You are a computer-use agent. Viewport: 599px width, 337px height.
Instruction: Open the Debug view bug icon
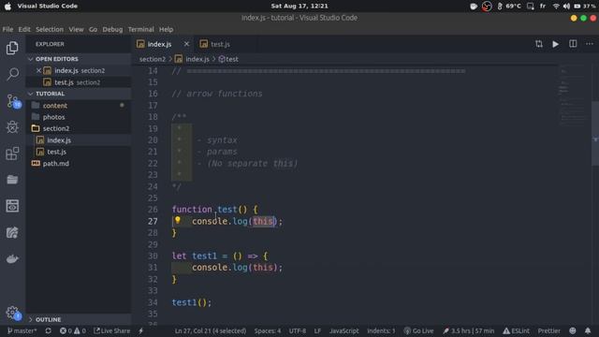coord(12,127)
